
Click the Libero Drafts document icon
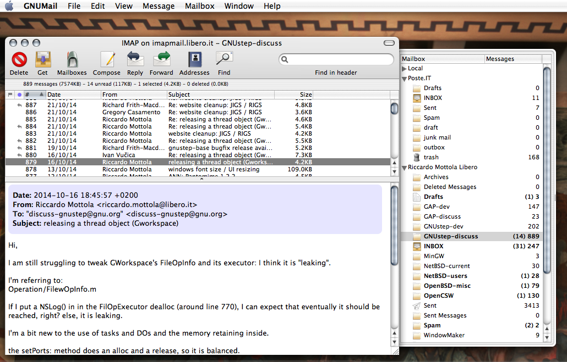417,197
